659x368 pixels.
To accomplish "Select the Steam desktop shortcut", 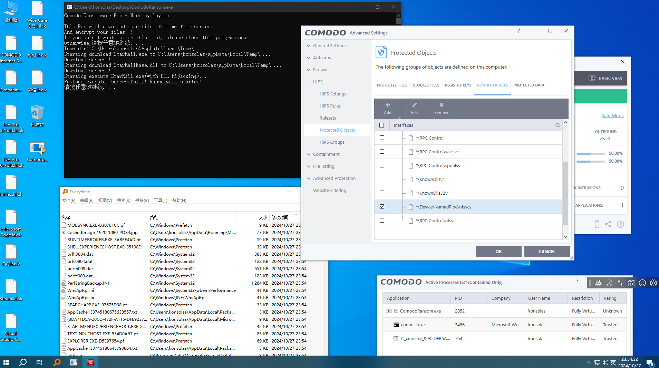I will 11,290.
